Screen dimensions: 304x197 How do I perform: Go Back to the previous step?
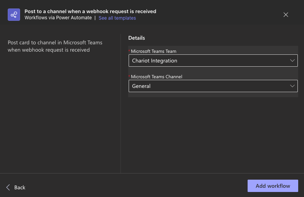point(16,187)
